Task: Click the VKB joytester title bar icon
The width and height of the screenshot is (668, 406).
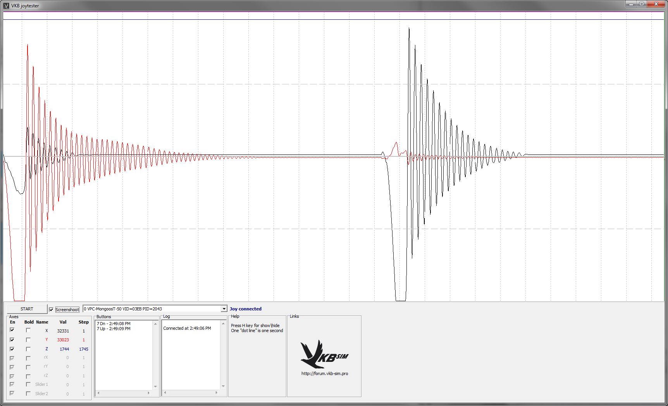Action: 6,6
